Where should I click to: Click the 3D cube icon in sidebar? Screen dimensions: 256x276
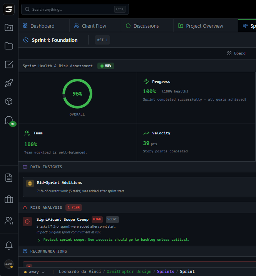click(x=9, y=101)
